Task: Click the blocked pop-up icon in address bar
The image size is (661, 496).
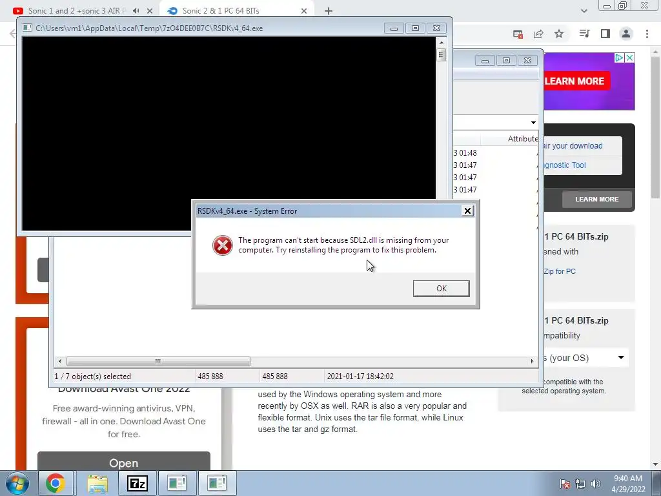Action: pyautogui.click(x=518, y=34)
